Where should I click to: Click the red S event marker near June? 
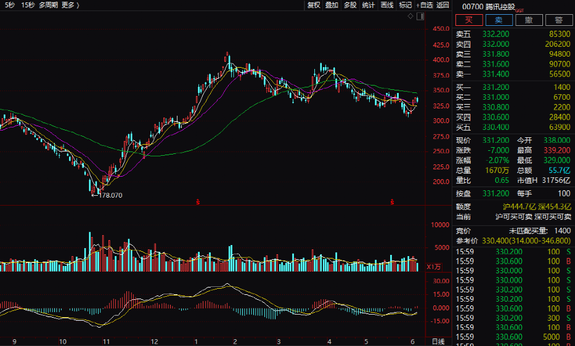tap(391, 201)
